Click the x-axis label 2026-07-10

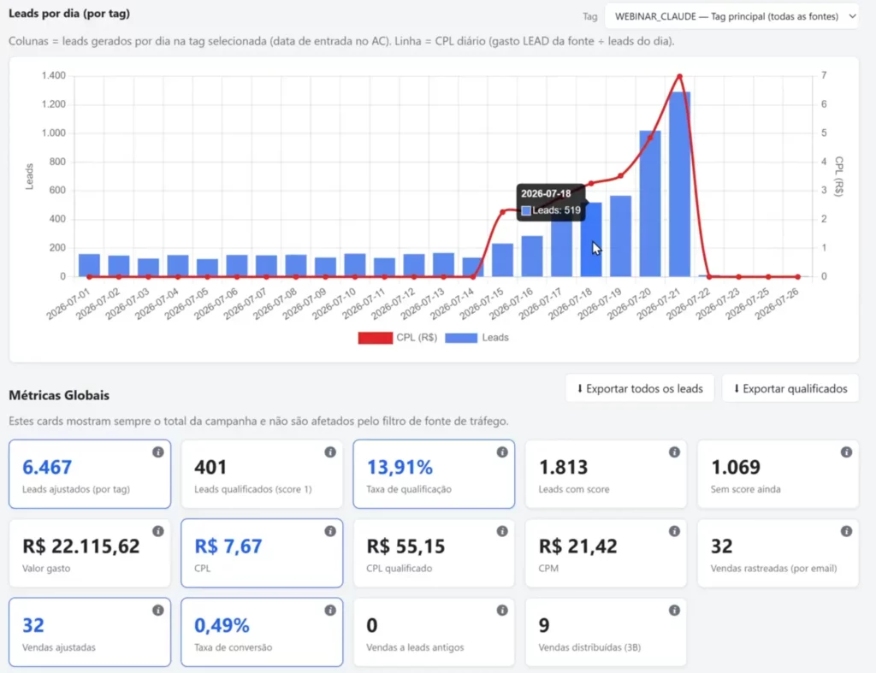[x=335, y=304]
